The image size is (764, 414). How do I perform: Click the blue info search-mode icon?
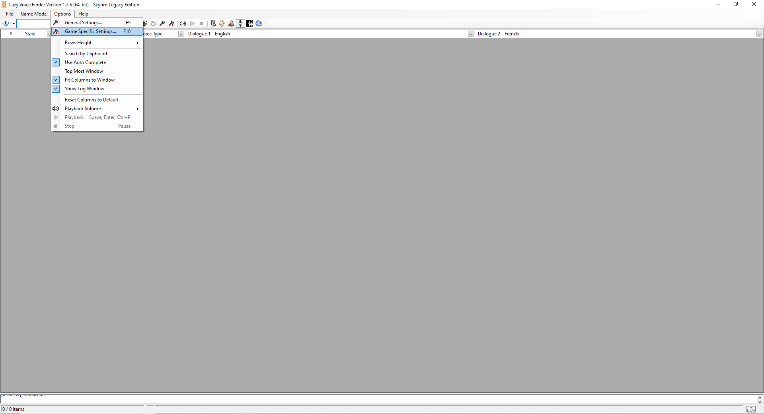pyautogui.click(x=6, y=23)
